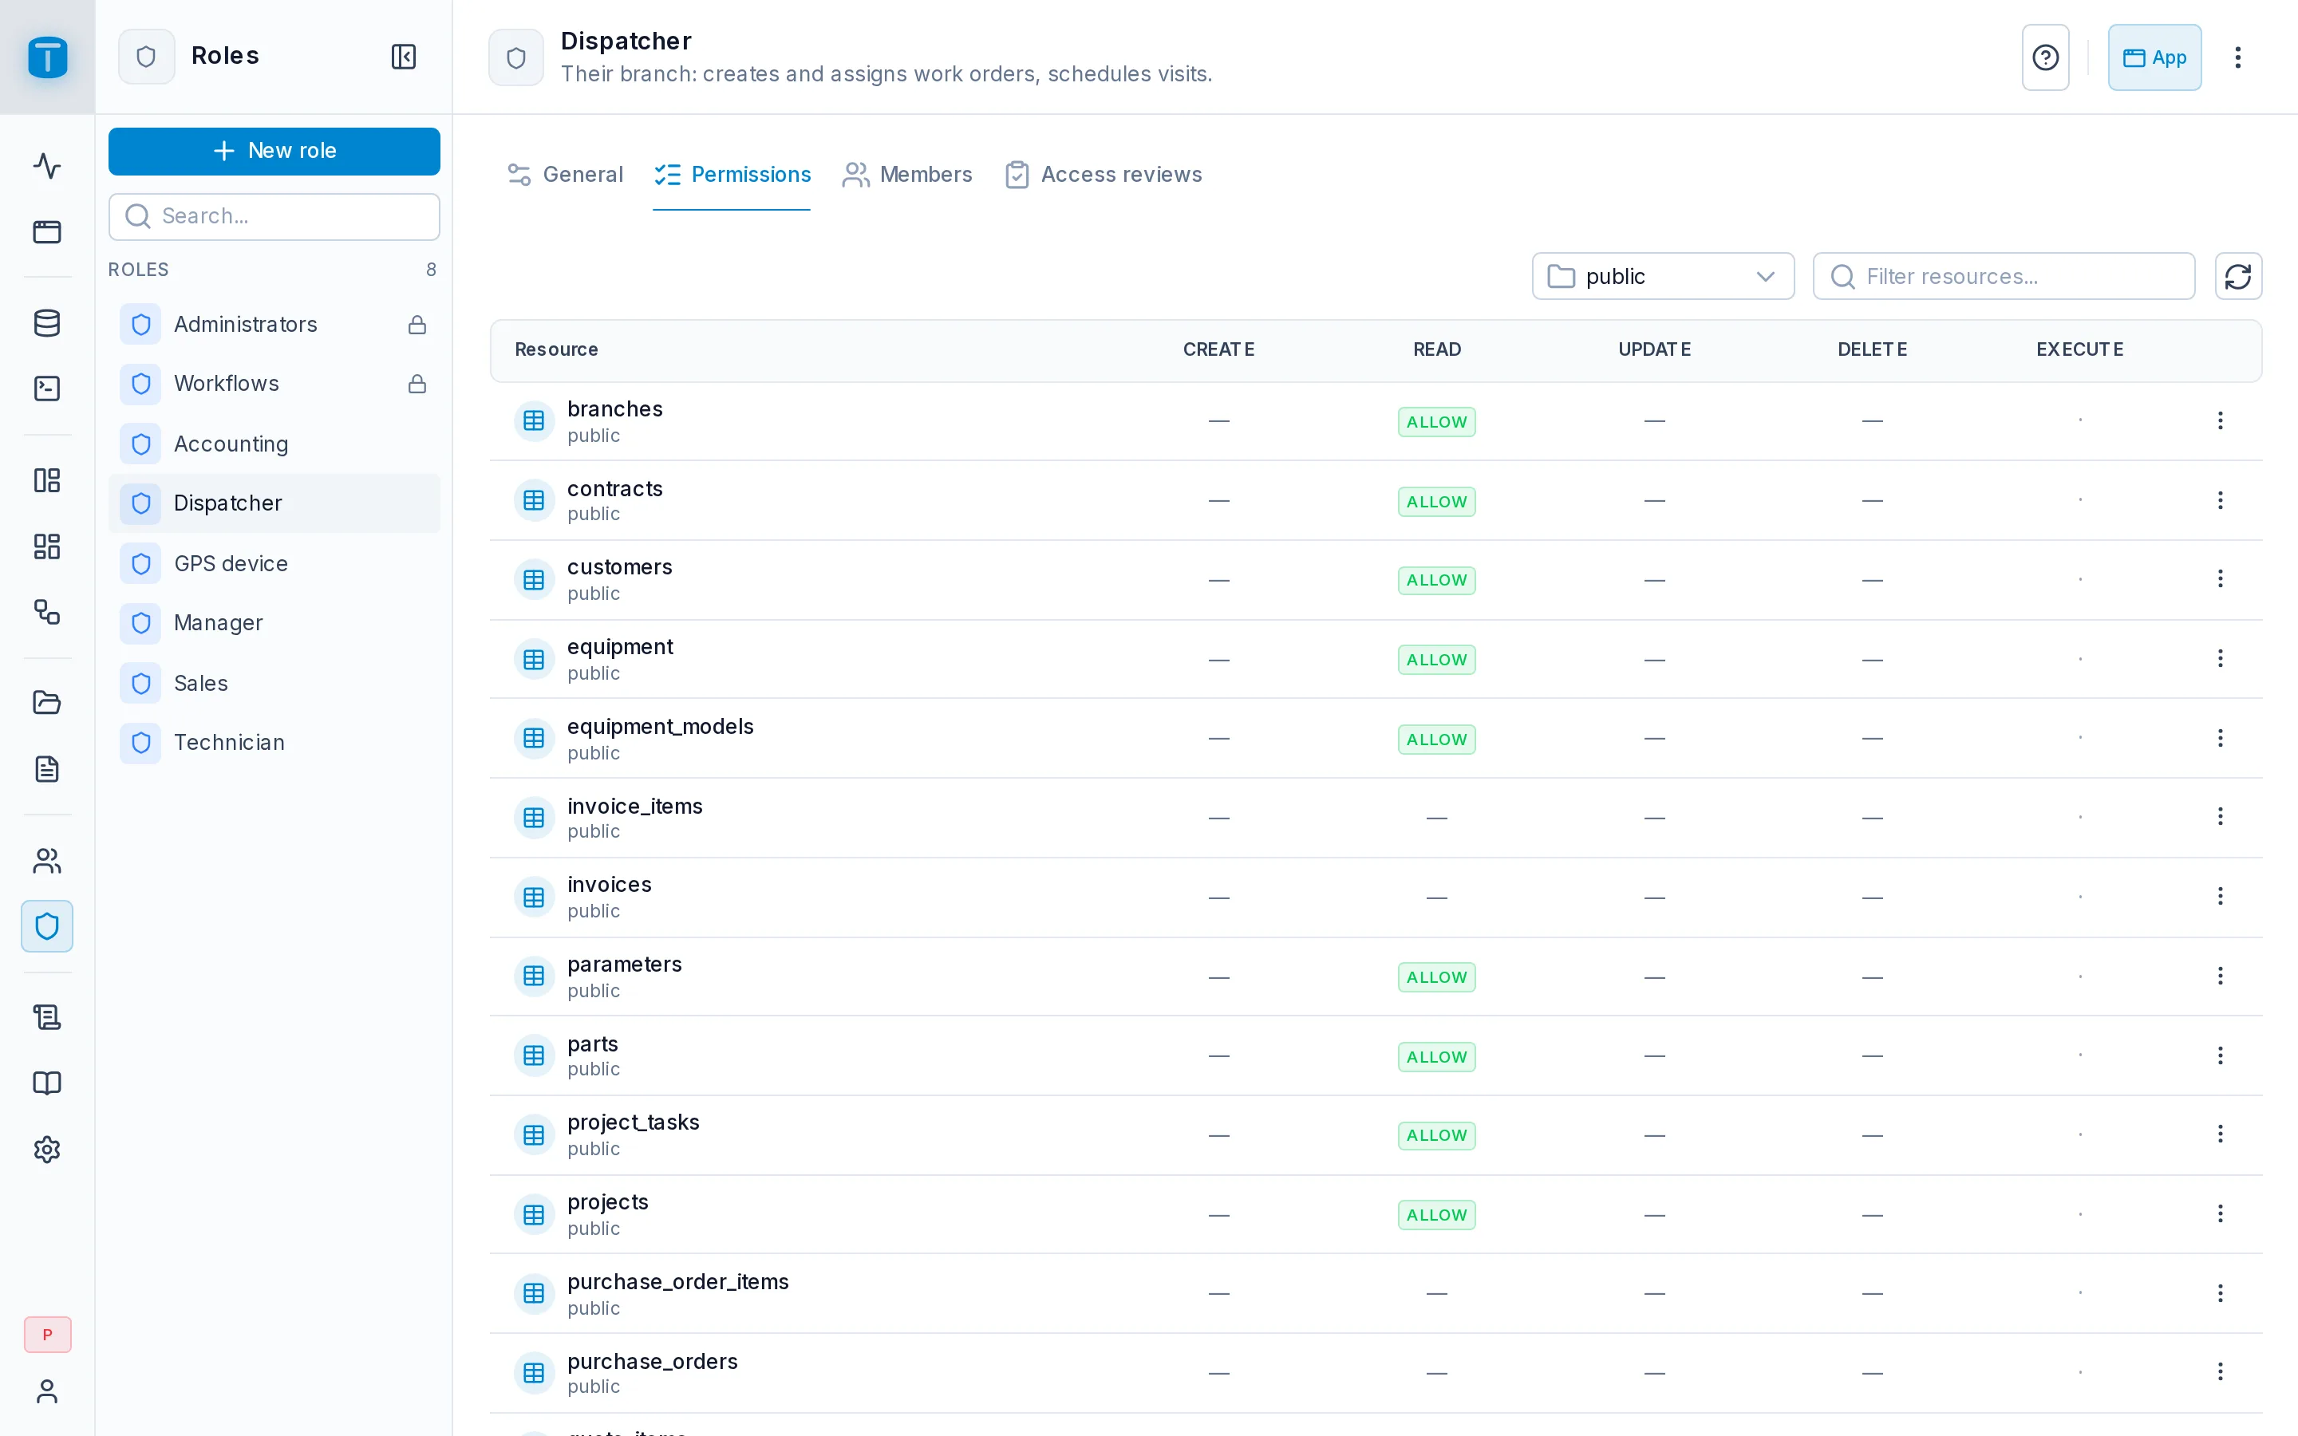Open row menu for branches resource
This screenshot has width=2298, height=1436.
tap(2220, 420)
